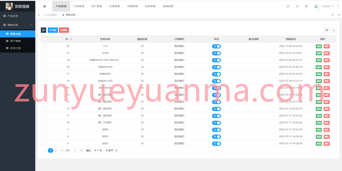Collapse the sidebar with the menu fold icon

coord(44,6)
